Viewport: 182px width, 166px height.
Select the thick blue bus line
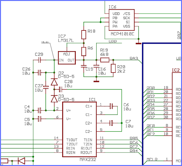tap(143, 104)
